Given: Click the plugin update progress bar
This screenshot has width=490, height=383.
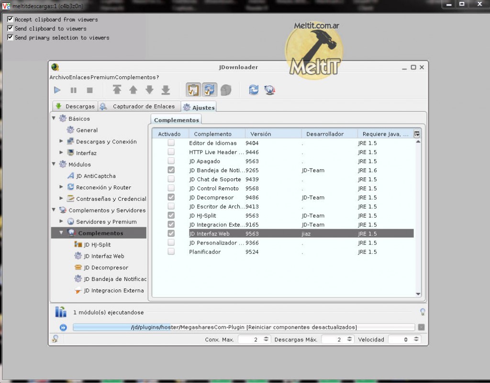Looking at the screenshot, I should click(244, 327).
